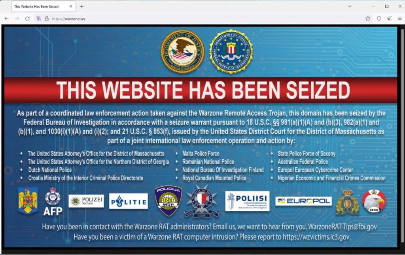Click the page vertical scrollbar
405x255 pixels.
click(x=402, y=136)
